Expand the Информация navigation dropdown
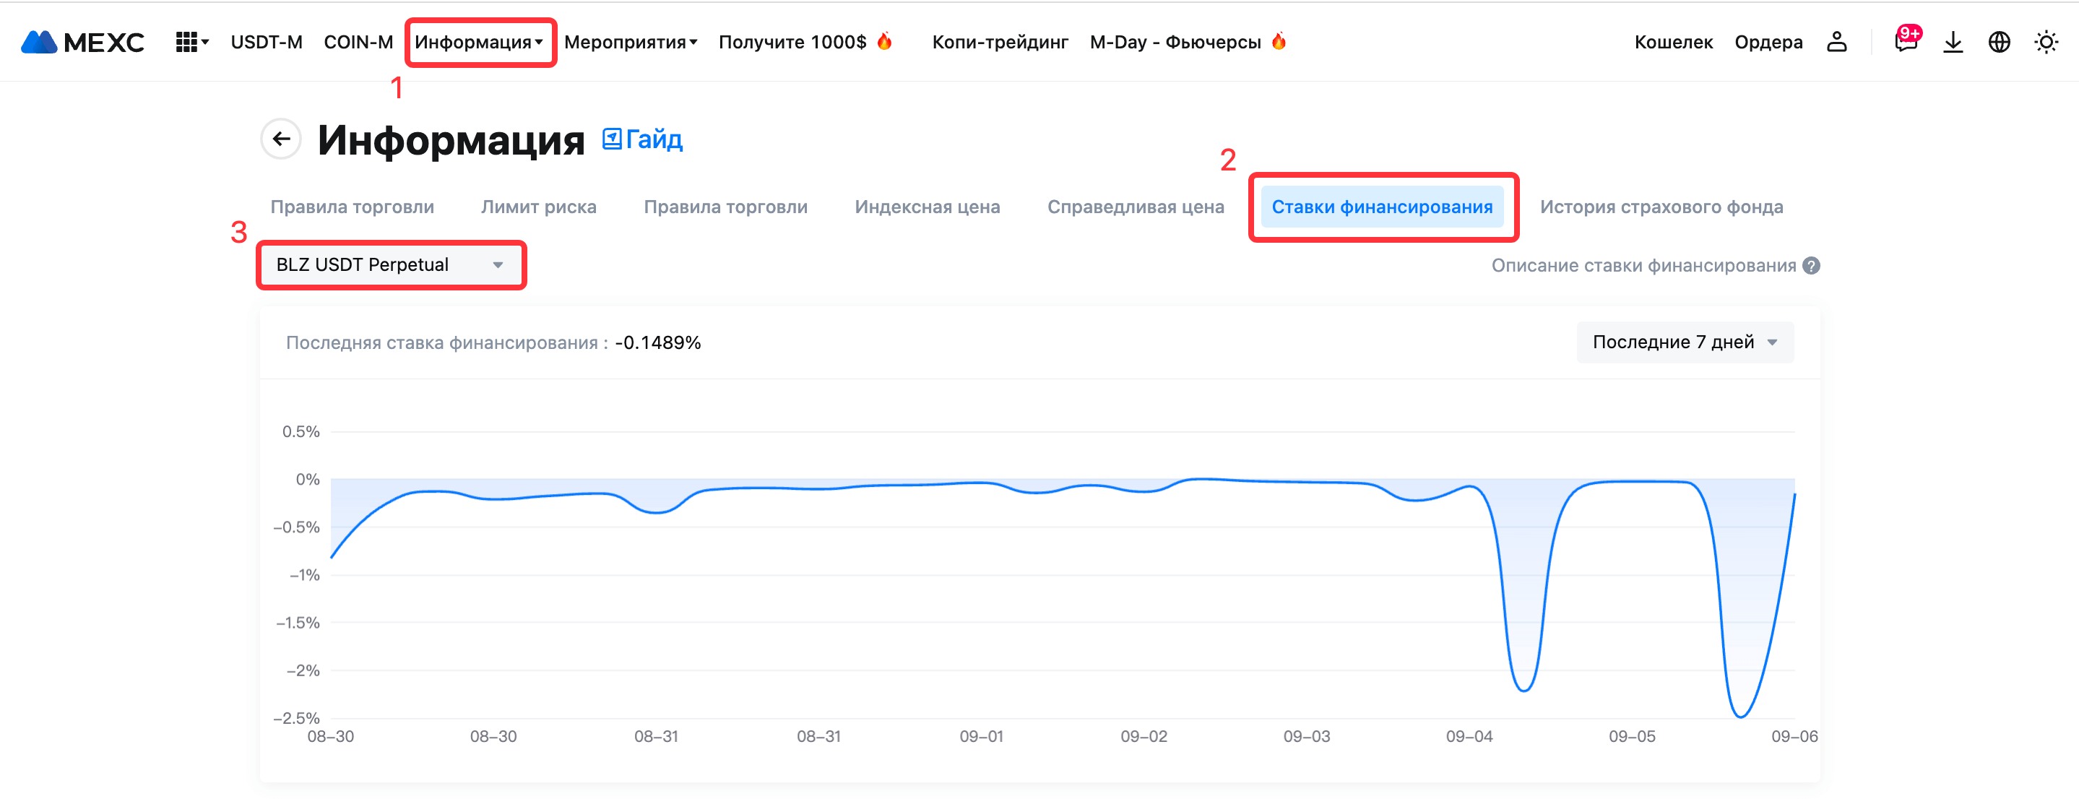 tap(479, 42)
